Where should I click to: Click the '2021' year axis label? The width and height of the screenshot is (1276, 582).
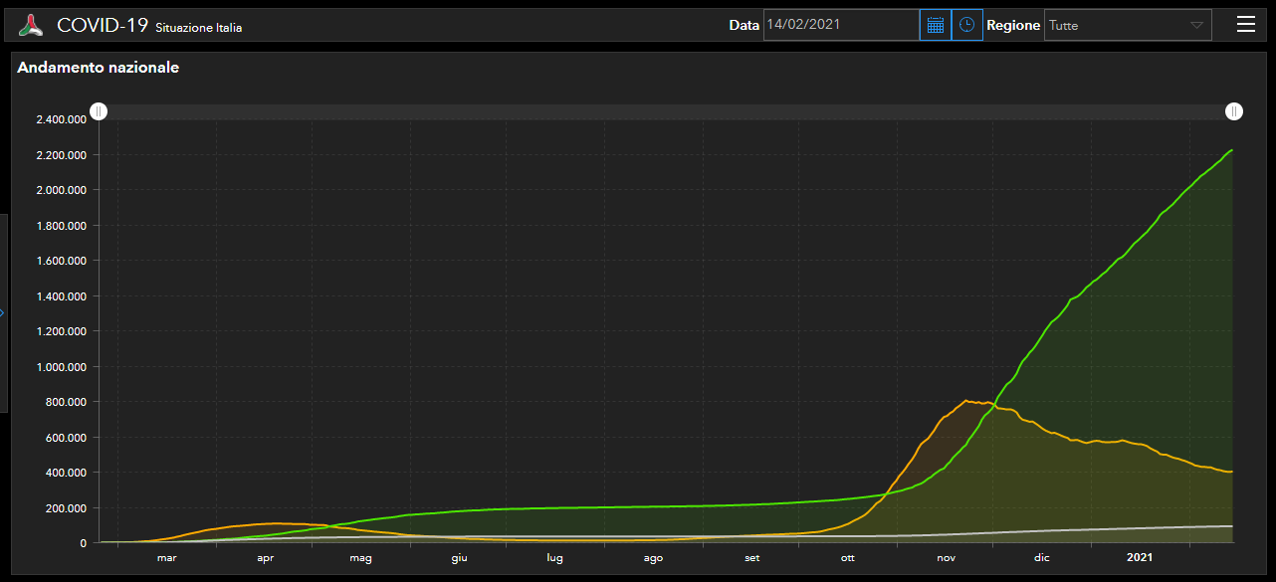[x=1140, y=558]
